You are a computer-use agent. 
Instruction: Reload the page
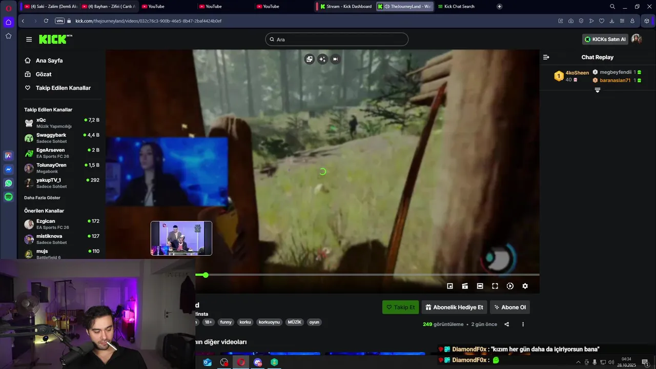[x=46, y=21]
